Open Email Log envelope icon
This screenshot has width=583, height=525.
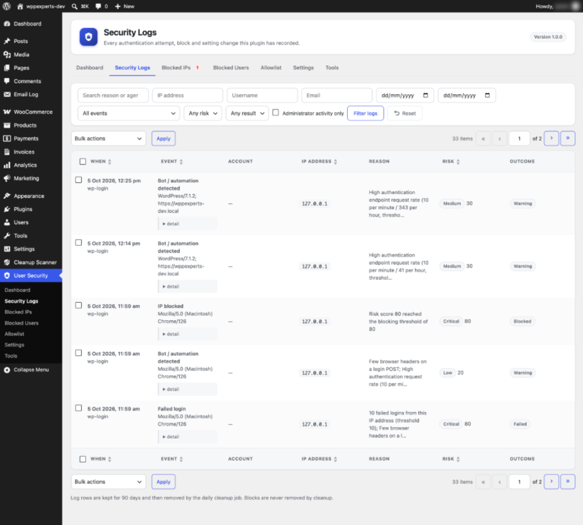pyautogui.click(x=7, y=94)
